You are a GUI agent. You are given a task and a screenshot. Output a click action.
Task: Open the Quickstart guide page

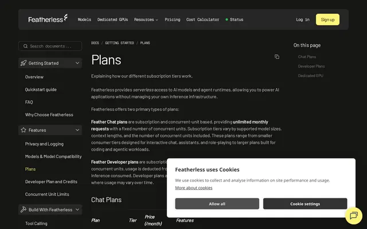pos(41,89)
